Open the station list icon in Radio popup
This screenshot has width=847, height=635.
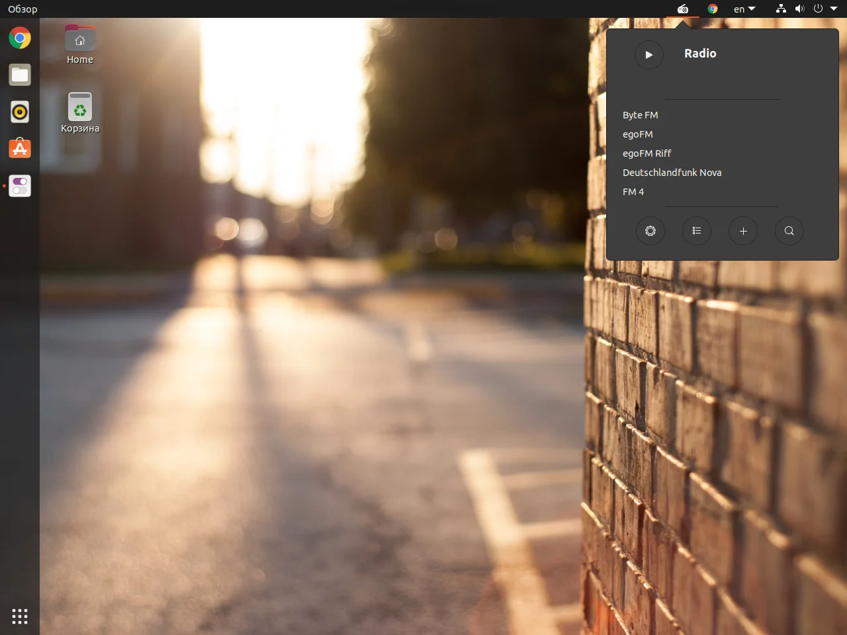point(697,231)
